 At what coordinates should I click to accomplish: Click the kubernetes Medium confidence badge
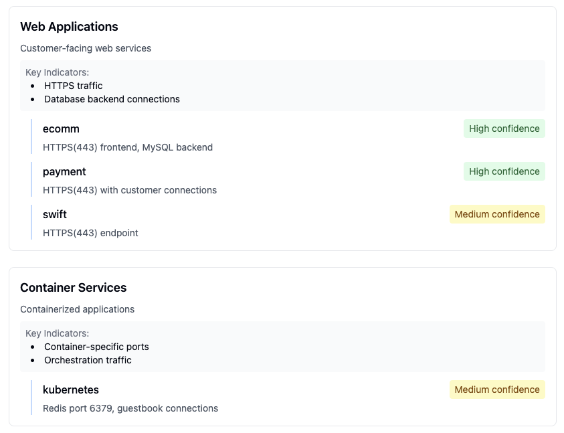pos(497,389)
